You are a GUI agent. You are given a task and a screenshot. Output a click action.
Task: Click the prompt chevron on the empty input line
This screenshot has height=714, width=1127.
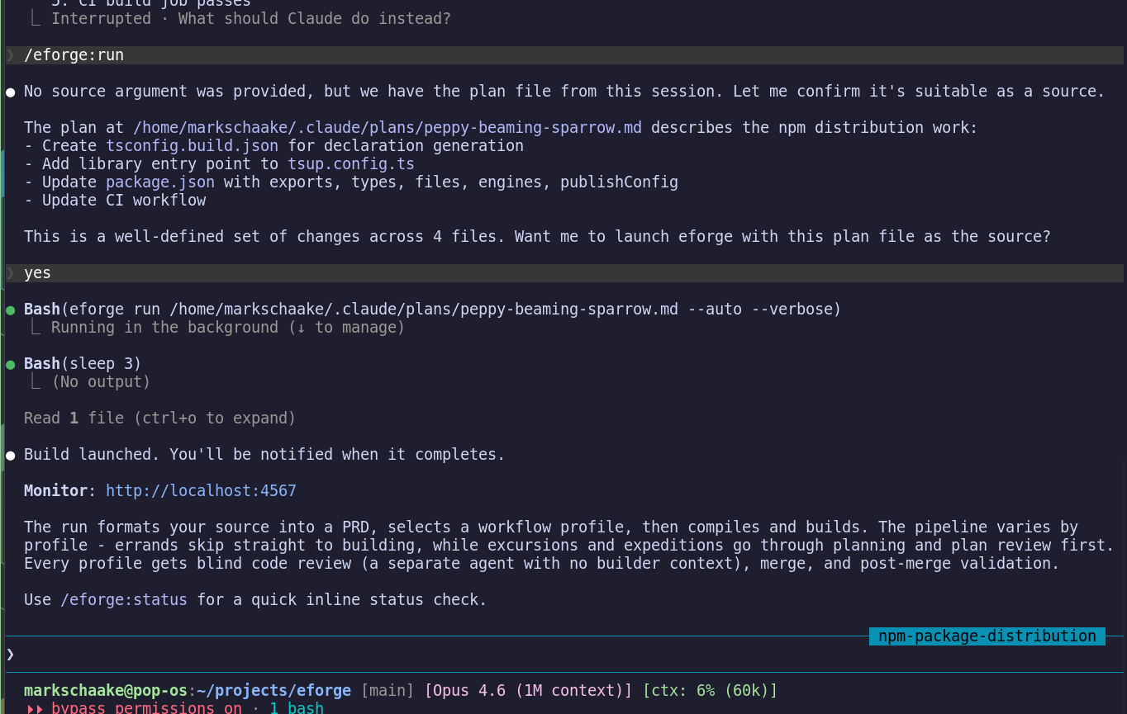click(10, 654)
